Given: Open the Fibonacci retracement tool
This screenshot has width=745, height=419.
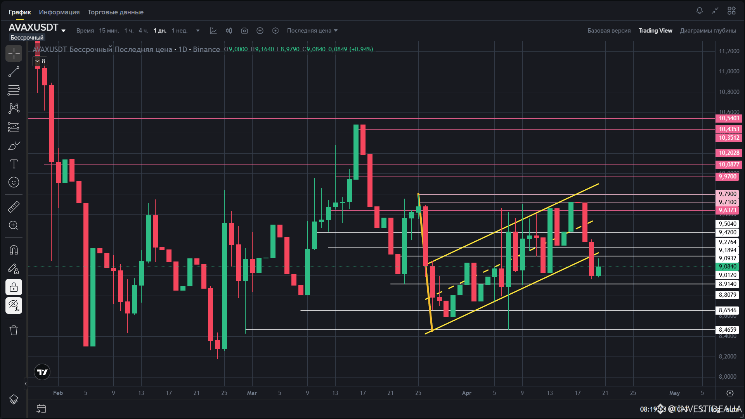Looking at the screenshot, I should coord(14,90).
